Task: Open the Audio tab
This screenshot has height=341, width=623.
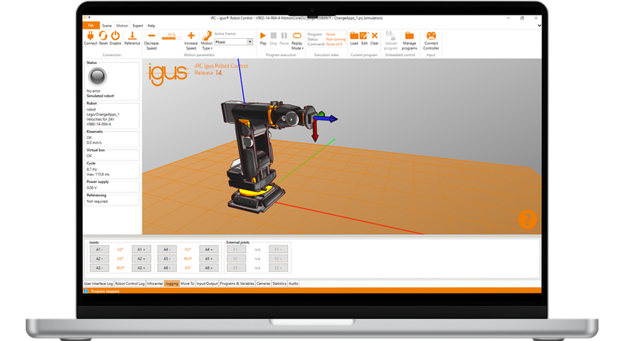Action: coord(294,283)
